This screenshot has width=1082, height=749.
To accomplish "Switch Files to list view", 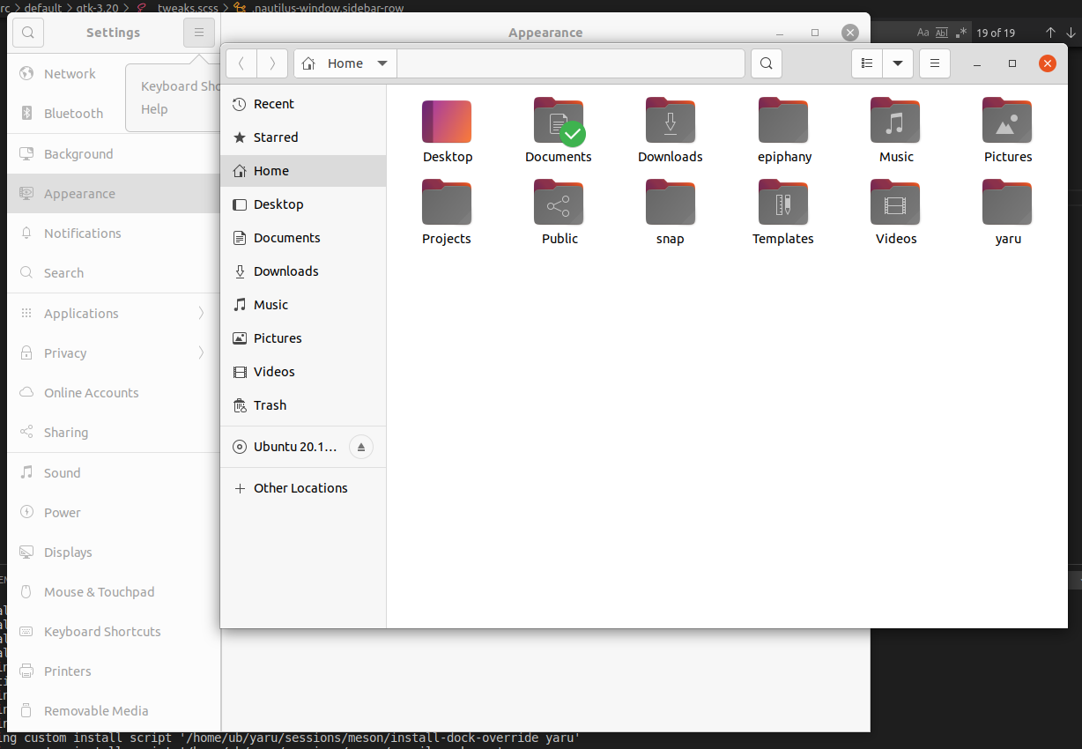I will click(x=867, y=63).
